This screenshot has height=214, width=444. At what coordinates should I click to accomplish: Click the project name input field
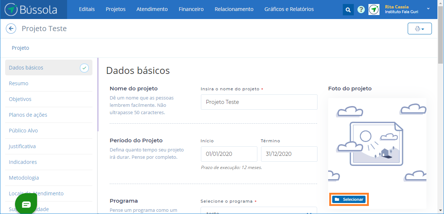259,102
